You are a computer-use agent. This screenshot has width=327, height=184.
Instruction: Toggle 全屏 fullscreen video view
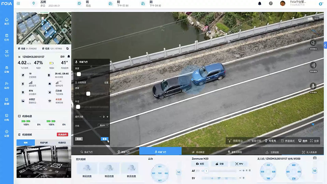[314, 141]
